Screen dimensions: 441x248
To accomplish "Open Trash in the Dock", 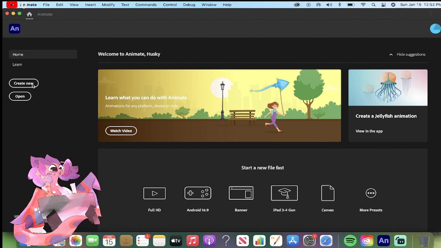I will pos(424,240).
